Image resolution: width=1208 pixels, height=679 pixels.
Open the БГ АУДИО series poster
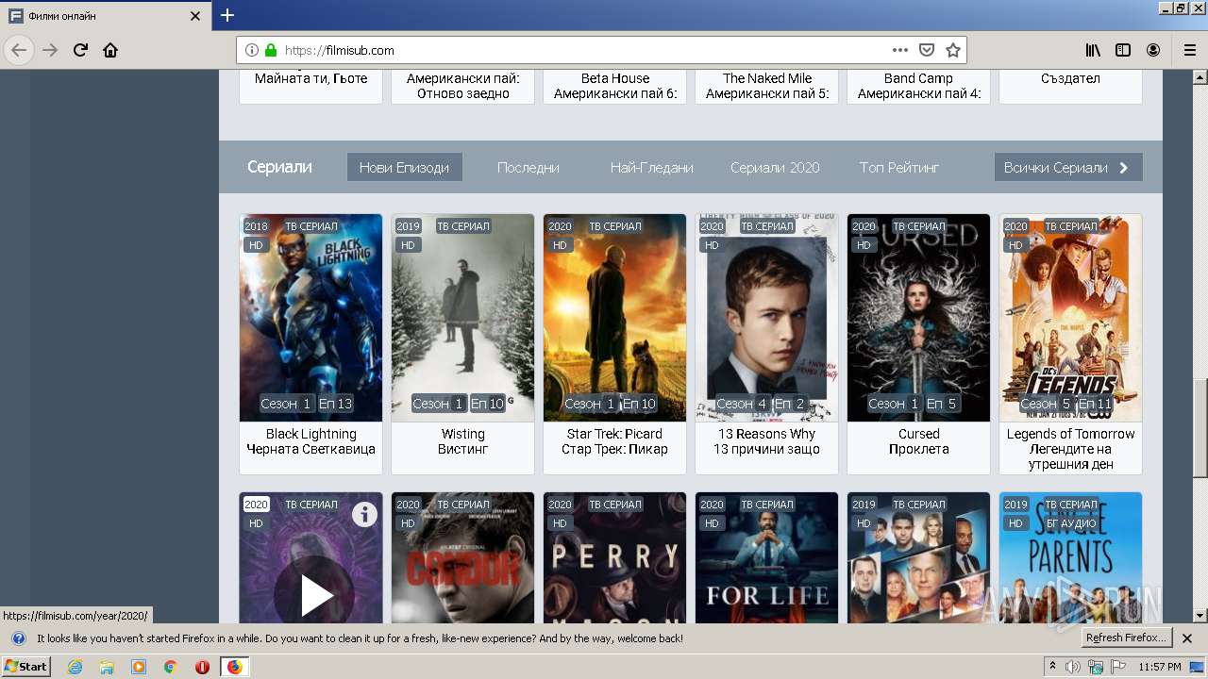1070,557
